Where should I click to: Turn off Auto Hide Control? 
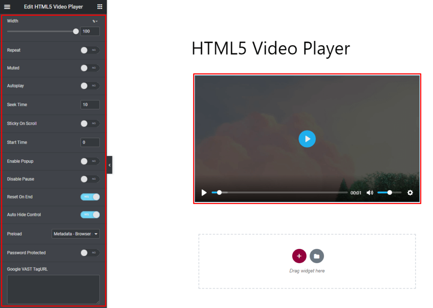[x=90, y=215]
